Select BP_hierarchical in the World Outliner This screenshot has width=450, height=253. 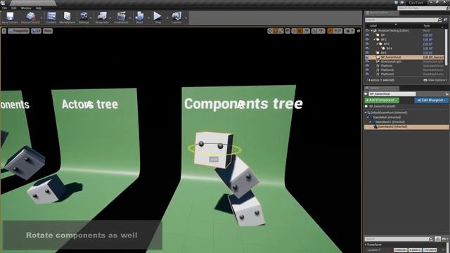tap(391, 58)
